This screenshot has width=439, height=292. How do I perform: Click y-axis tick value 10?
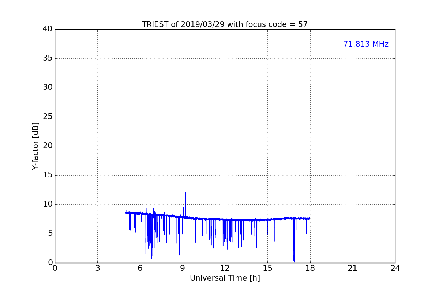pos(48,204)
